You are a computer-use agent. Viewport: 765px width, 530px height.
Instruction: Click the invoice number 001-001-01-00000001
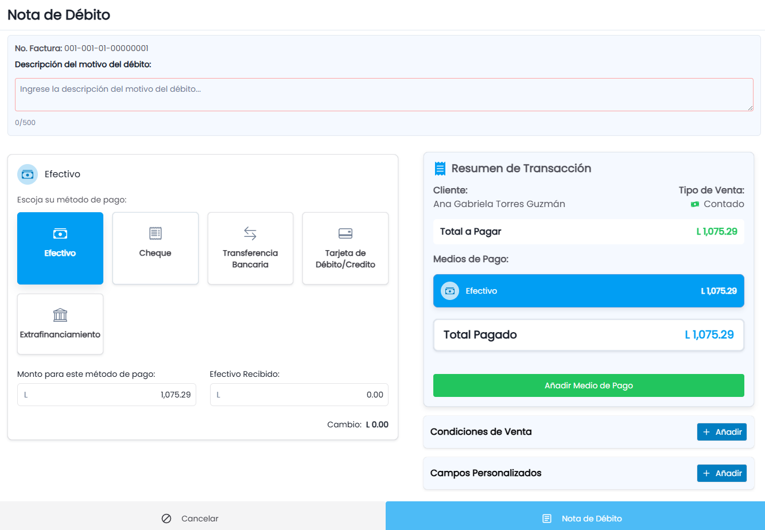coord(106,48)
